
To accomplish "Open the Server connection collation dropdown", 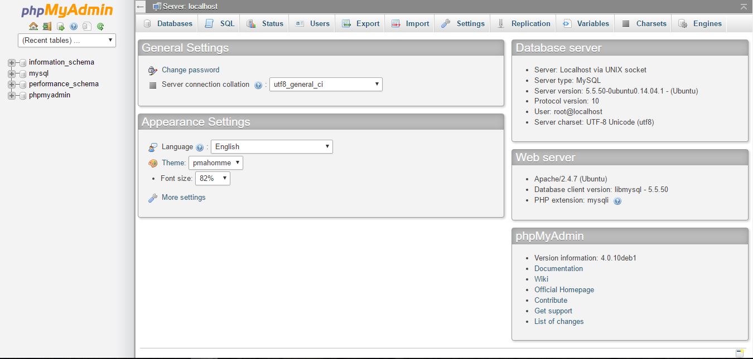I will [x=326, y=85].
